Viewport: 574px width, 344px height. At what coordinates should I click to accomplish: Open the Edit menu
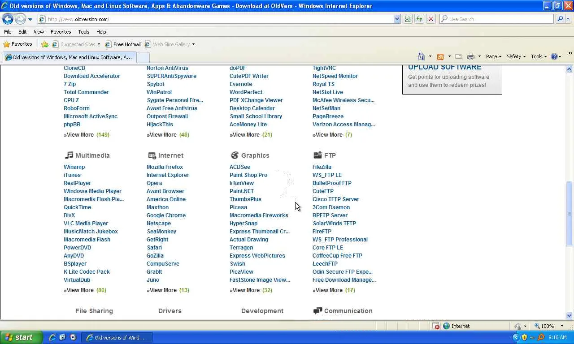(22, 32)
